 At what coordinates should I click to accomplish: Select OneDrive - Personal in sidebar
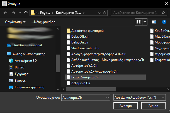(25, 45)
